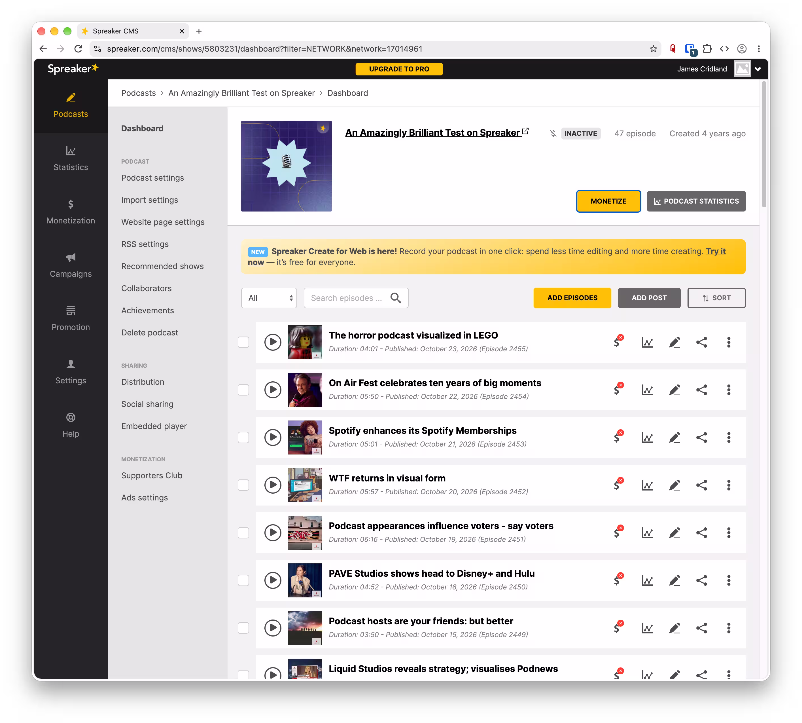The height and width of the screenshot is (723, 802).
Task: Share the WTF returns in visual form episode
Action: click(701, 485)
